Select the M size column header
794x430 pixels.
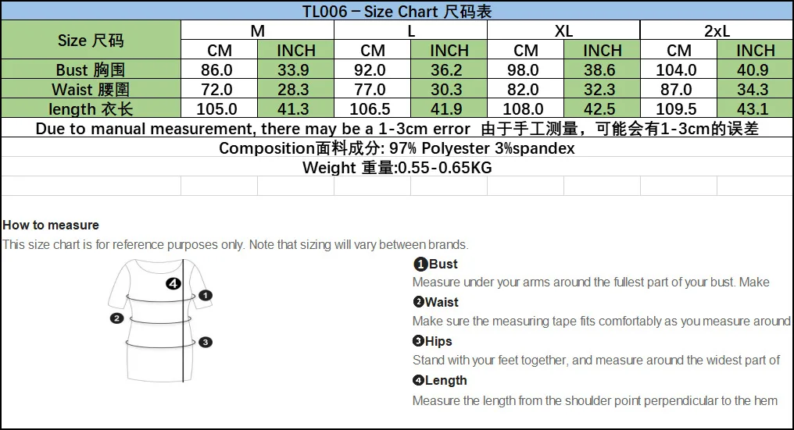tap(257, 30)
